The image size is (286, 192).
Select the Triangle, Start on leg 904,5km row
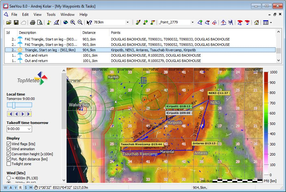[140, 50]
